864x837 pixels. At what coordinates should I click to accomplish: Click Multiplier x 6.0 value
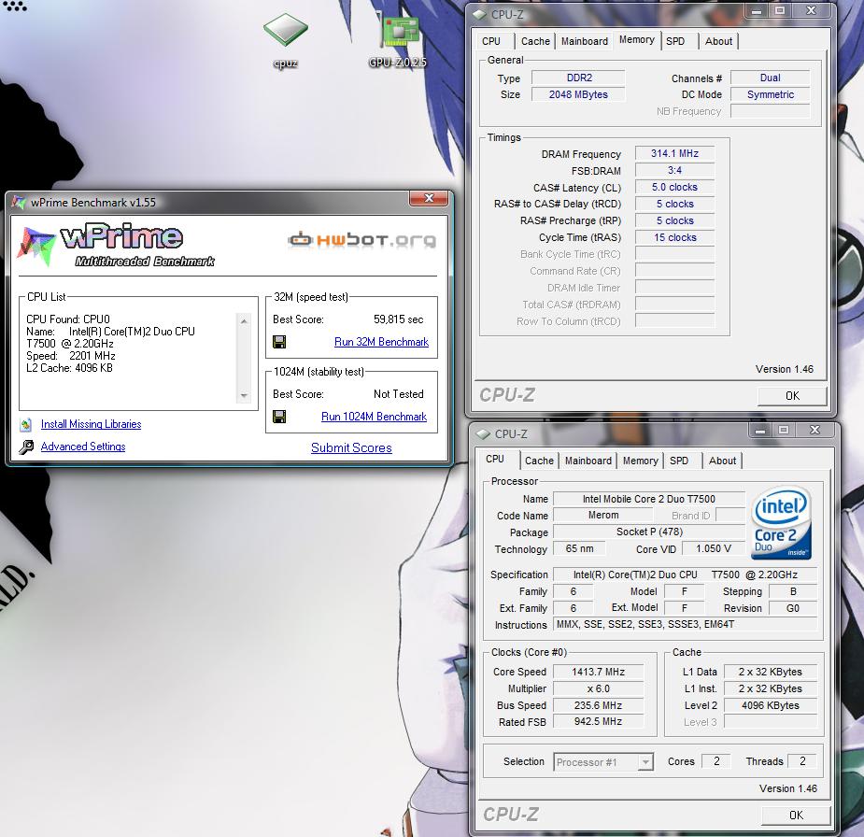[598, 688]
